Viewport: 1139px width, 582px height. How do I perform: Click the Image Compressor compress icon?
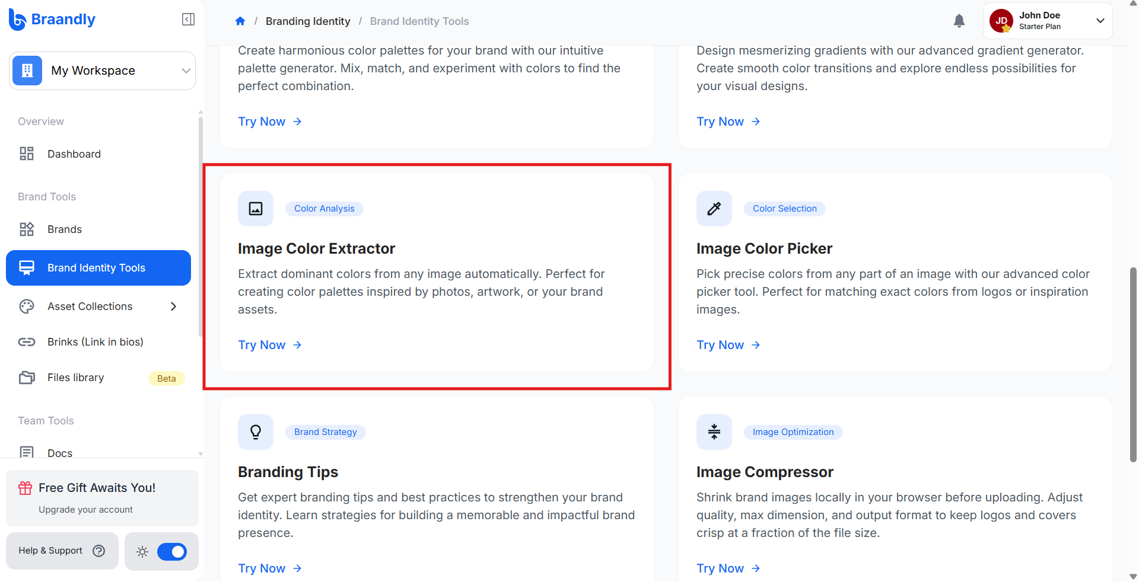[x=714, y=432]
